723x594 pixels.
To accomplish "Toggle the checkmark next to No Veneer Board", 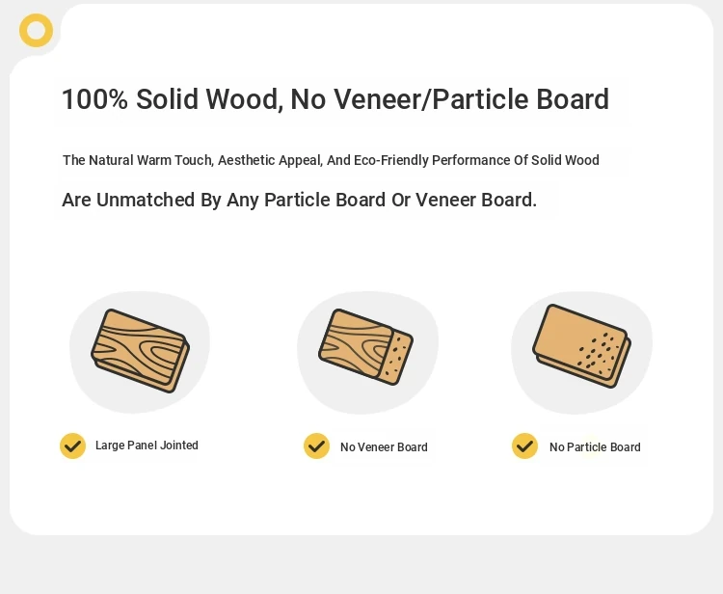I will coord(317,445).
